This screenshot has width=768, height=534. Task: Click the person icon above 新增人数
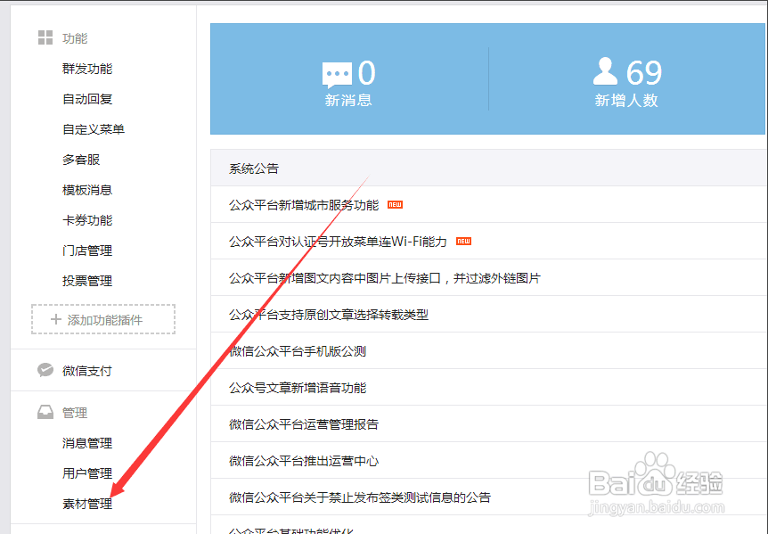pos(606,71)
